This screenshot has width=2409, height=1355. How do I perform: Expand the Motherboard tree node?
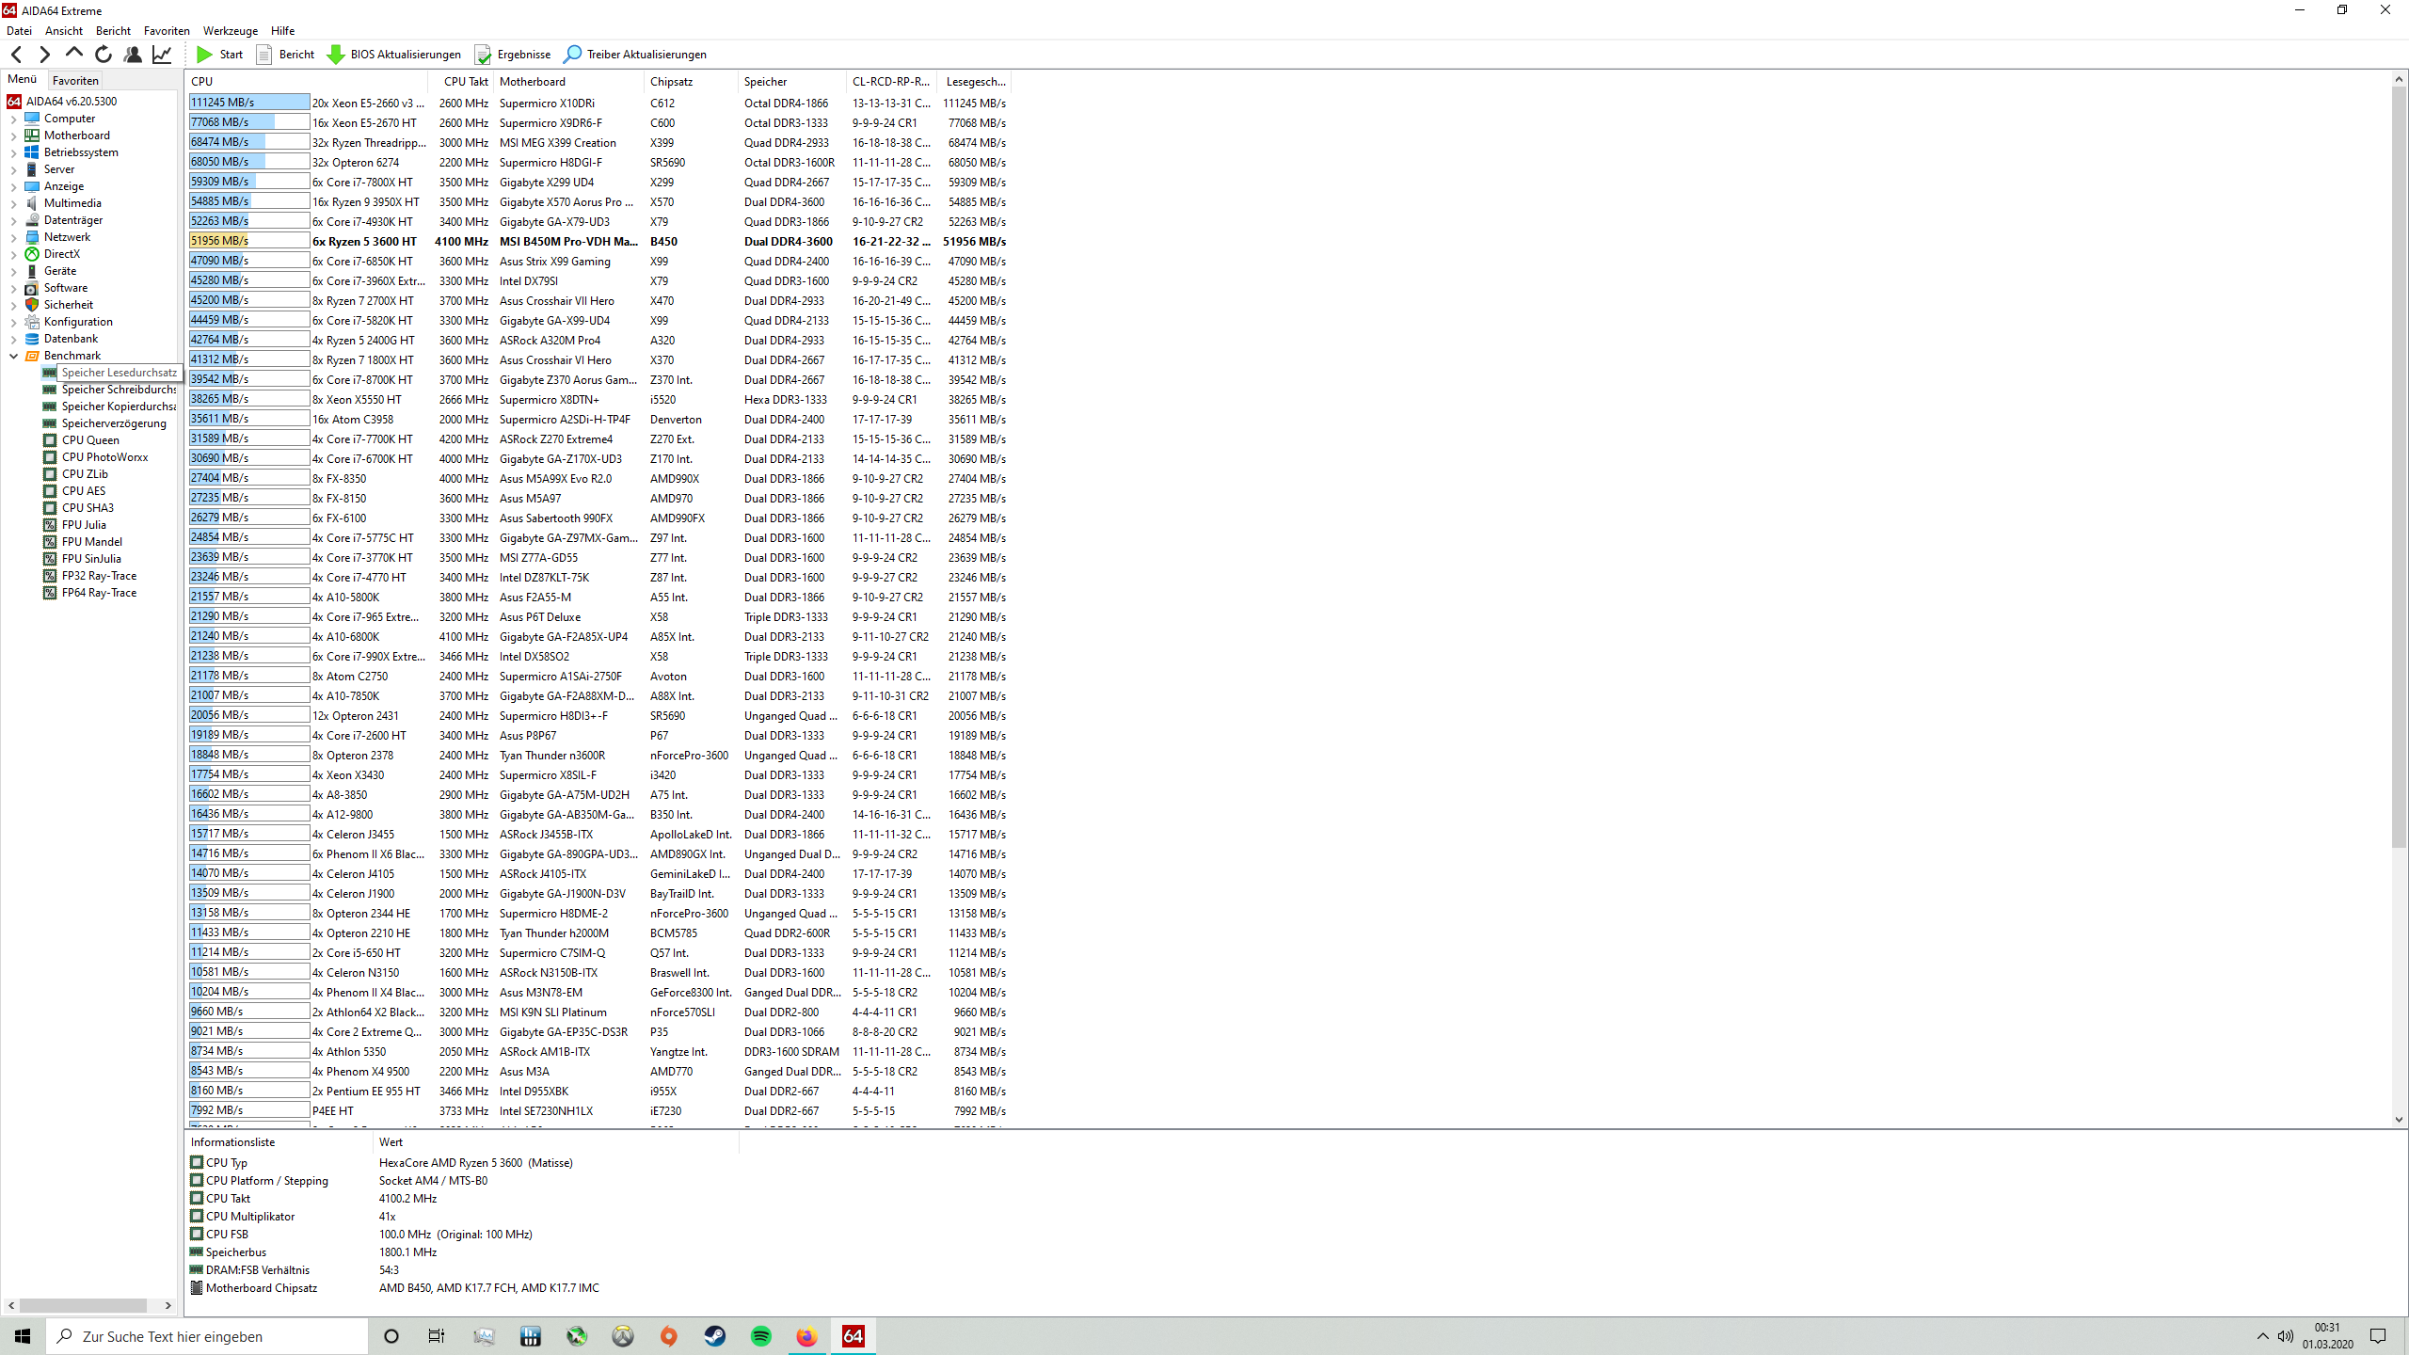(14, 135)
